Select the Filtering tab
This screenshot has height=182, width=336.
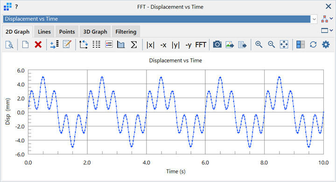126,32
